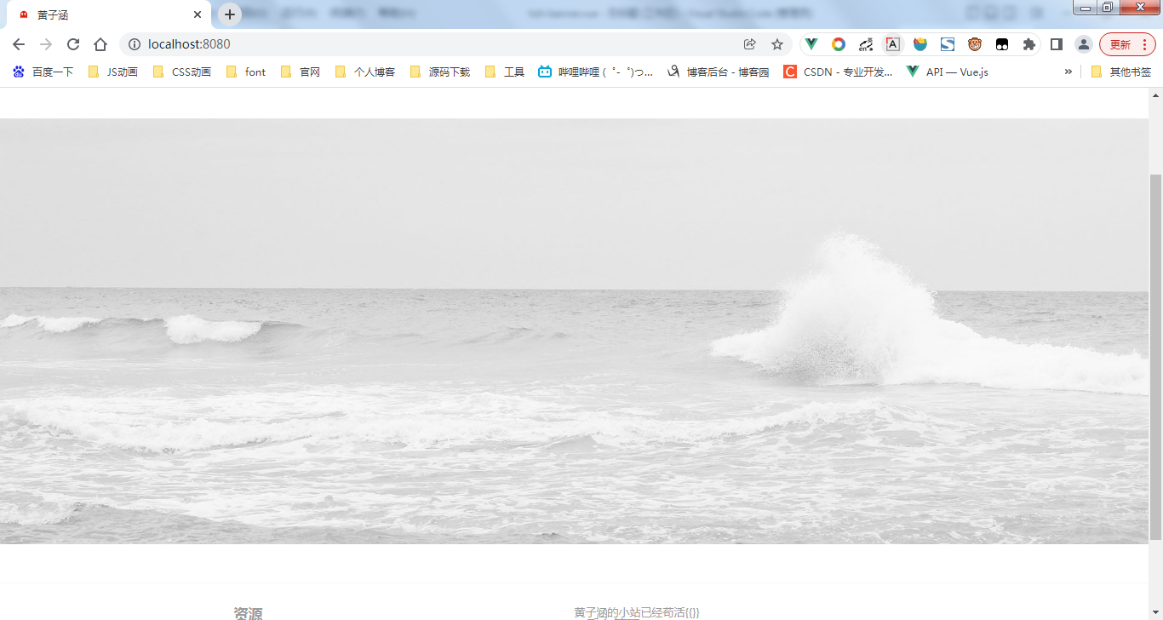Open the Chrome profile avatar menu
This screenshot has height=620, width=1163.
(x=1084, y=44)
